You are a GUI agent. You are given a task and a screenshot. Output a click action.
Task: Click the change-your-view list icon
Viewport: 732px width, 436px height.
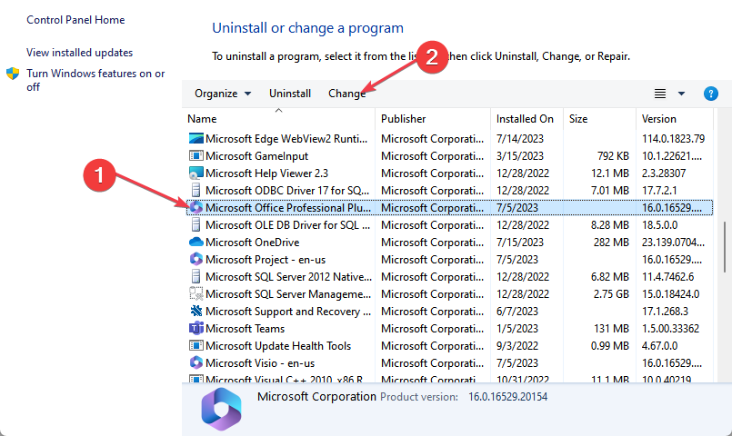coord(659,94)
